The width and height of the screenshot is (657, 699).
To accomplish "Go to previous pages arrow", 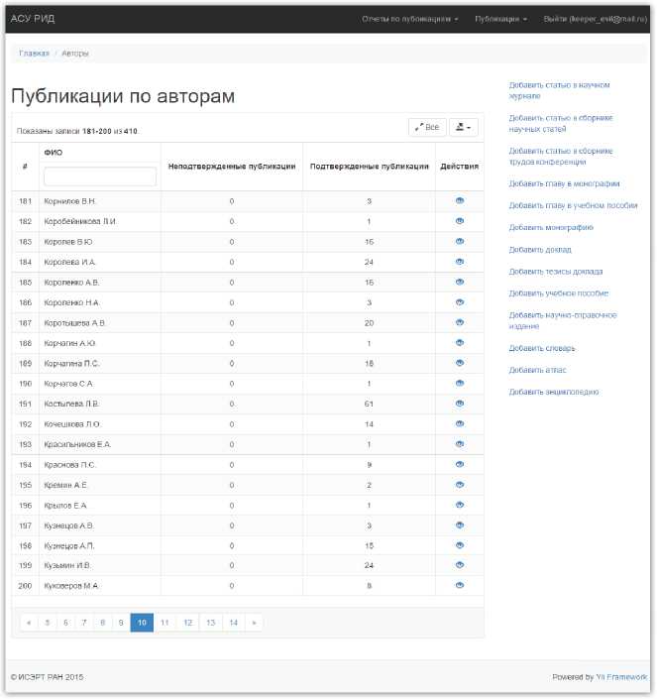I will [29, 623].
